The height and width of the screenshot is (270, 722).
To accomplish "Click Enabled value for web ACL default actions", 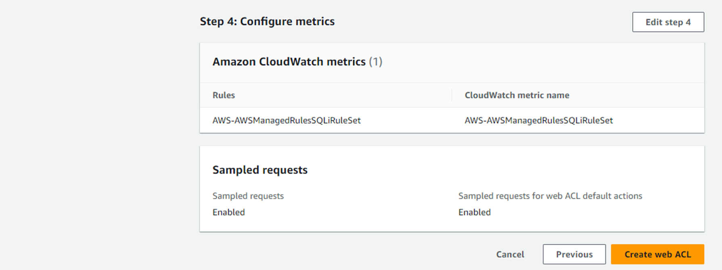I will (x=474, y=212).
